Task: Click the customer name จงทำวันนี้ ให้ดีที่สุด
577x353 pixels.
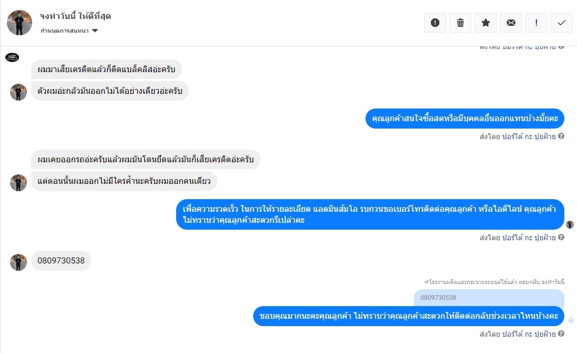Action: (75, 16)
